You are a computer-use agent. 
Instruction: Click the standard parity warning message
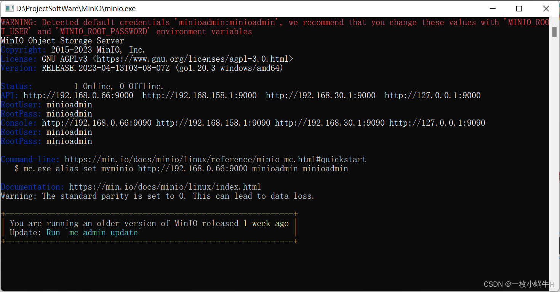click(x=157, y=196)
